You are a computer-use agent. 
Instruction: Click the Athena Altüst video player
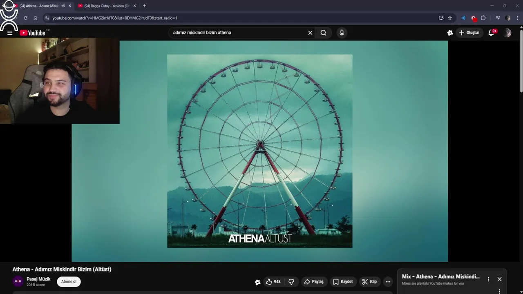260,151
